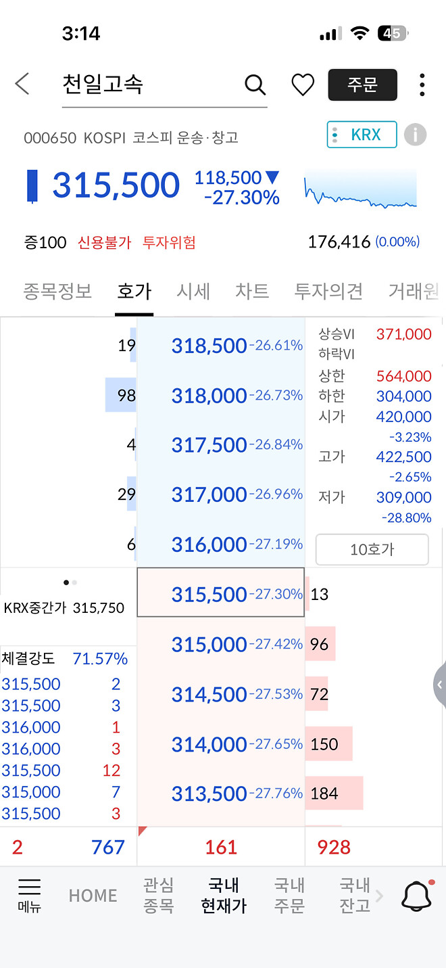This screenshot has width=446, height=968.
Task: Switch to the 종목정보 tab
Action: pyautogui.click(x=57, y=292)
